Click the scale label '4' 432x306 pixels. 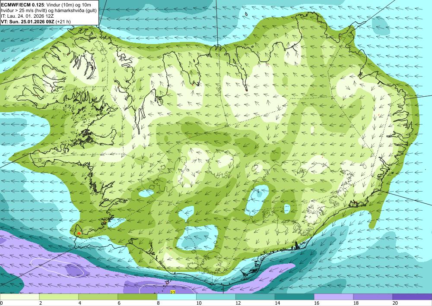click(x=80, y=303)
